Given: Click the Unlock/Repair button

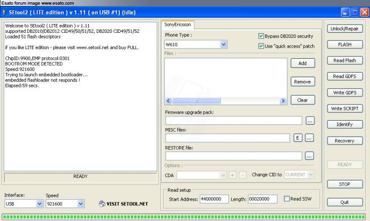Looking at the screenshot, I should [345, 29].
